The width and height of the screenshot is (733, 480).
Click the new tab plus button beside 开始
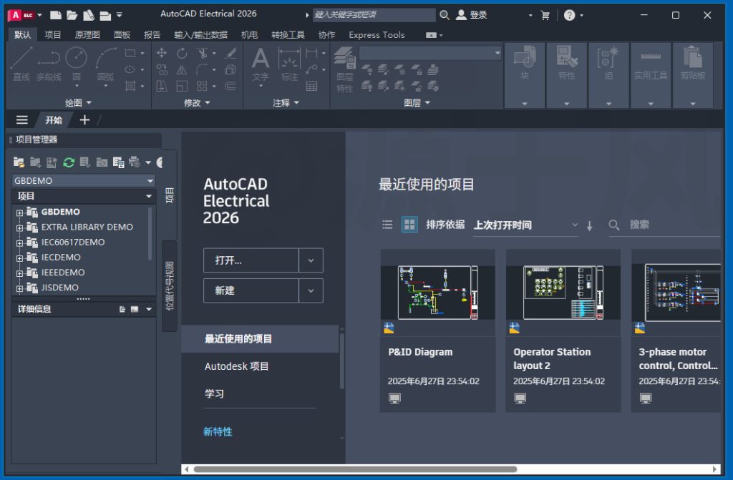coord(84,120)
